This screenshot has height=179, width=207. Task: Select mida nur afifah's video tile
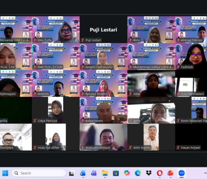click(56, 137)
